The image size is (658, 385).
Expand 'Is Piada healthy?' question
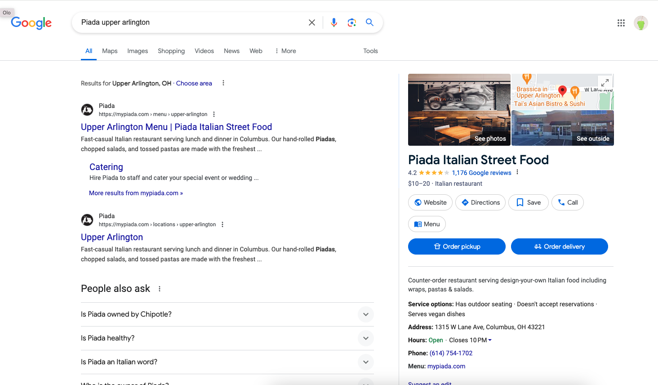pos(227,338)
